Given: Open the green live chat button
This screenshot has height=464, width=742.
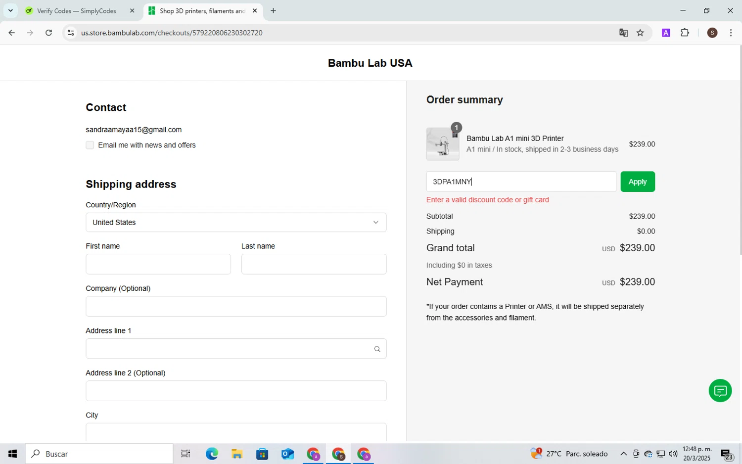Looking at the screenshot, I should click(720, 391).
